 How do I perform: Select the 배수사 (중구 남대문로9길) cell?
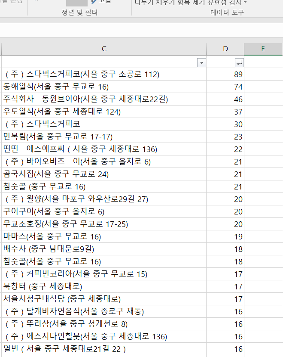(104, 249)
